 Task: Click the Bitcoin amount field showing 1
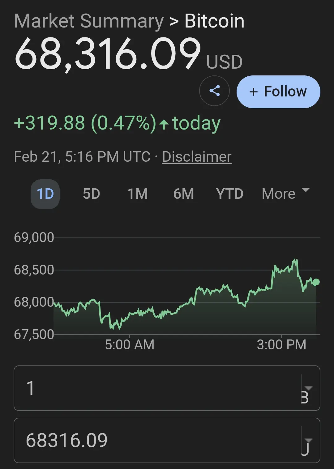click(x=155, y=388)
